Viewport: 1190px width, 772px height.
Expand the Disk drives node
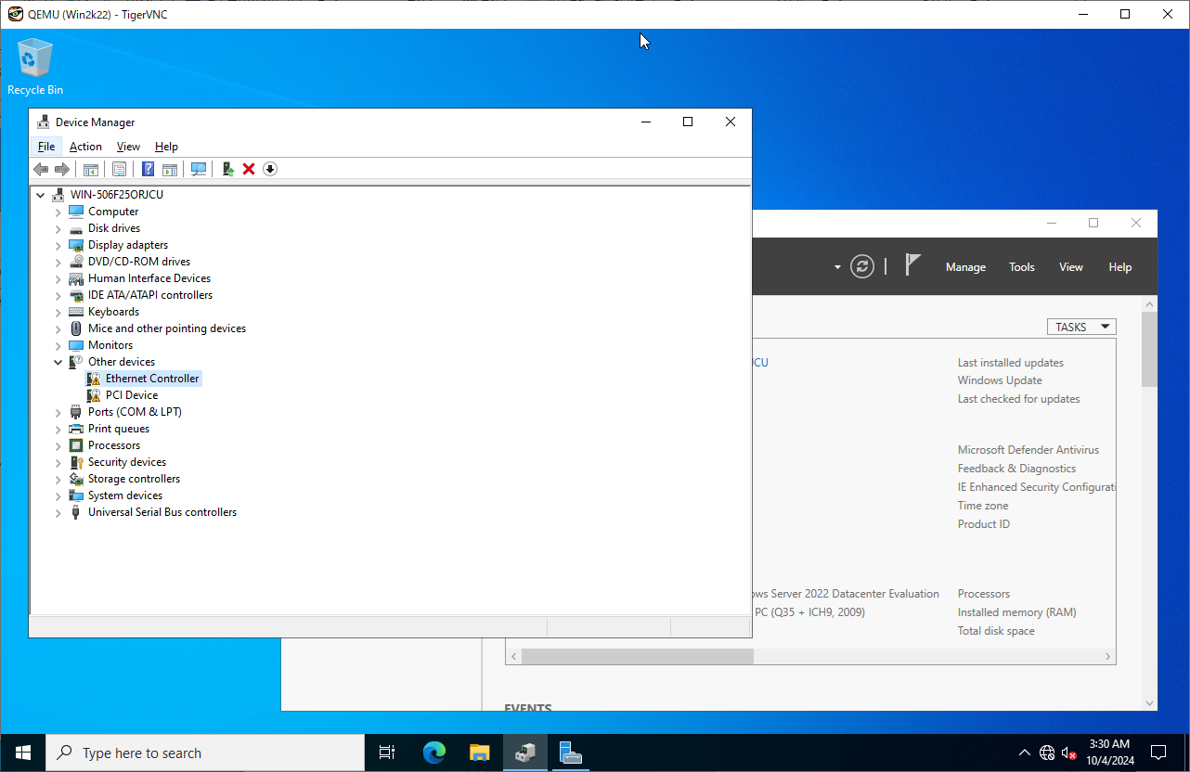58,228
